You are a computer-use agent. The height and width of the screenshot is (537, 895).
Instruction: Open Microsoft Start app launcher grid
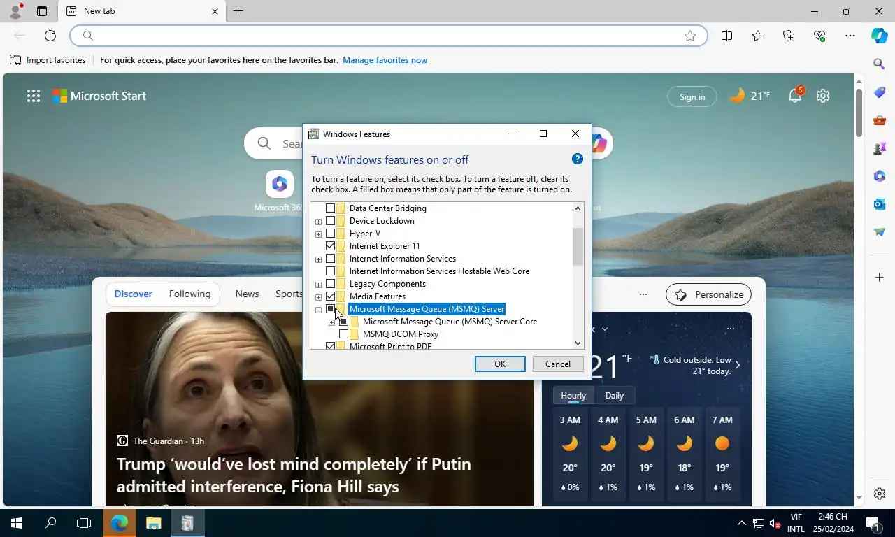[x=34, y=96]
